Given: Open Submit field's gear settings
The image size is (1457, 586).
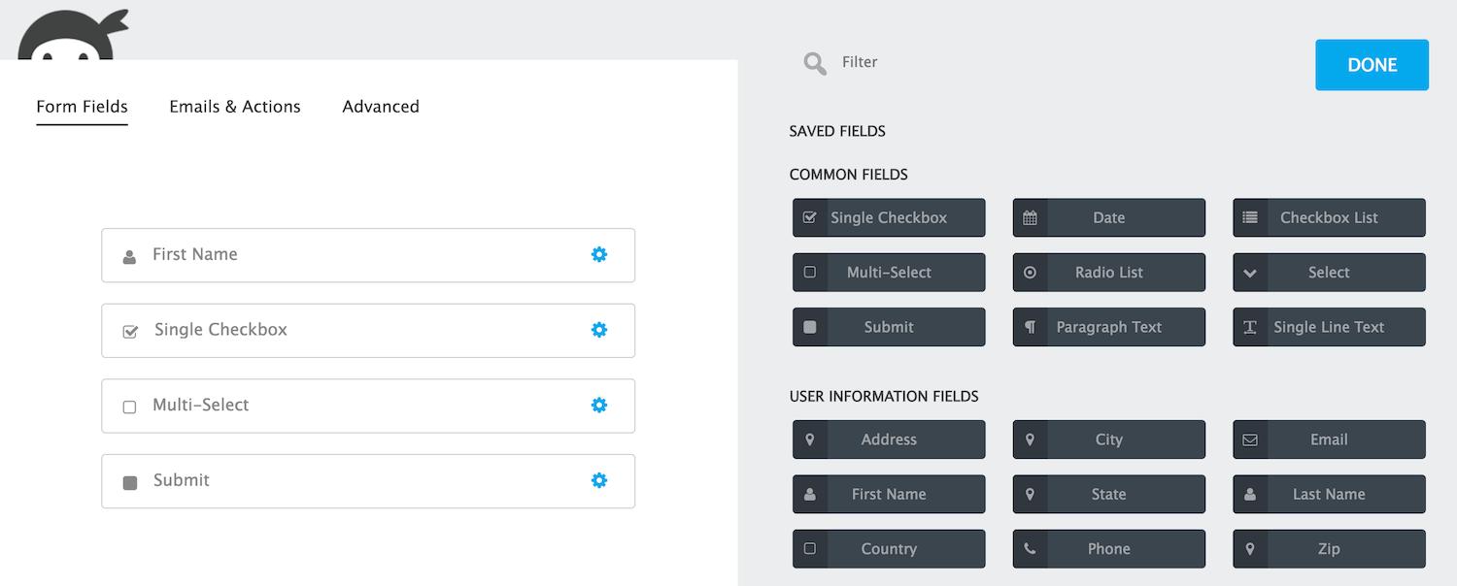Looking at the screenshot, I should [599, 480].
